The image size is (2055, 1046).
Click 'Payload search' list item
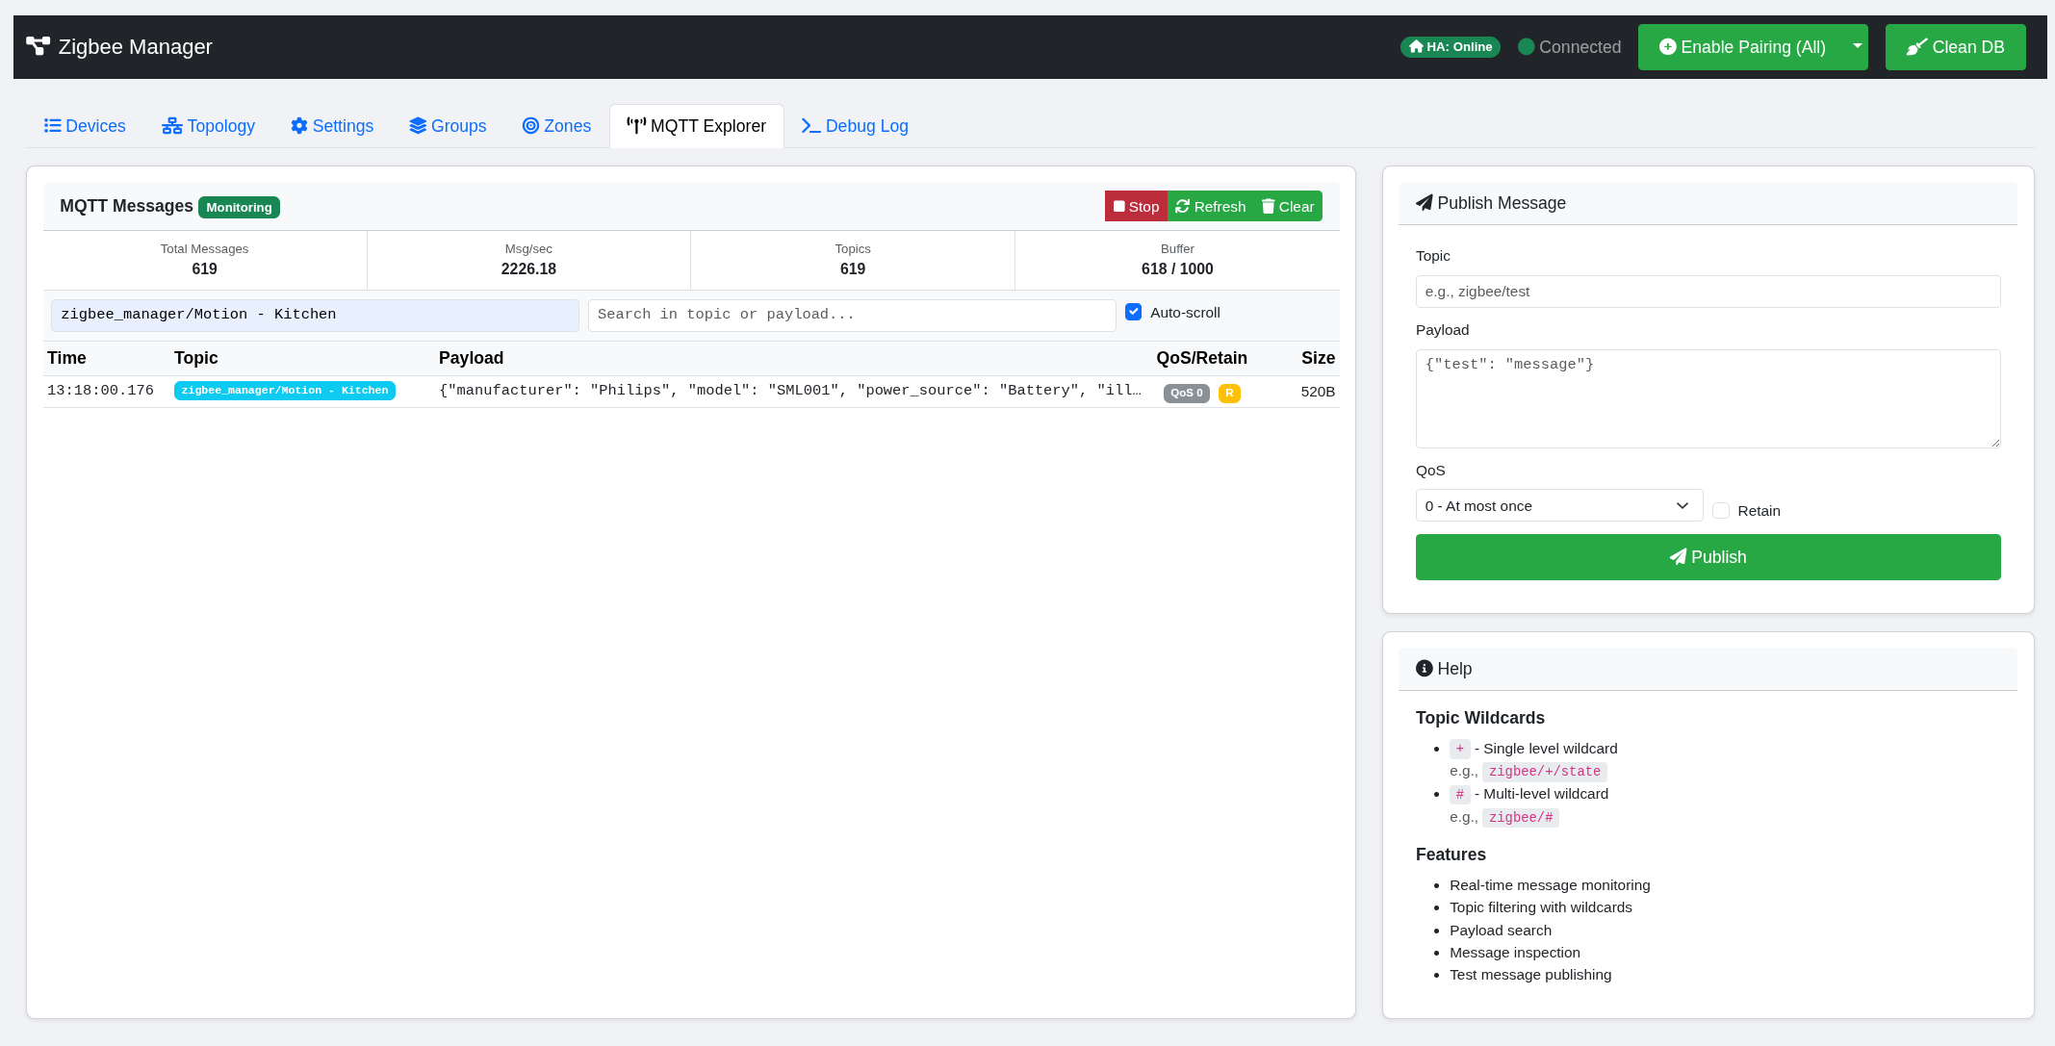tap(1501, 931)
